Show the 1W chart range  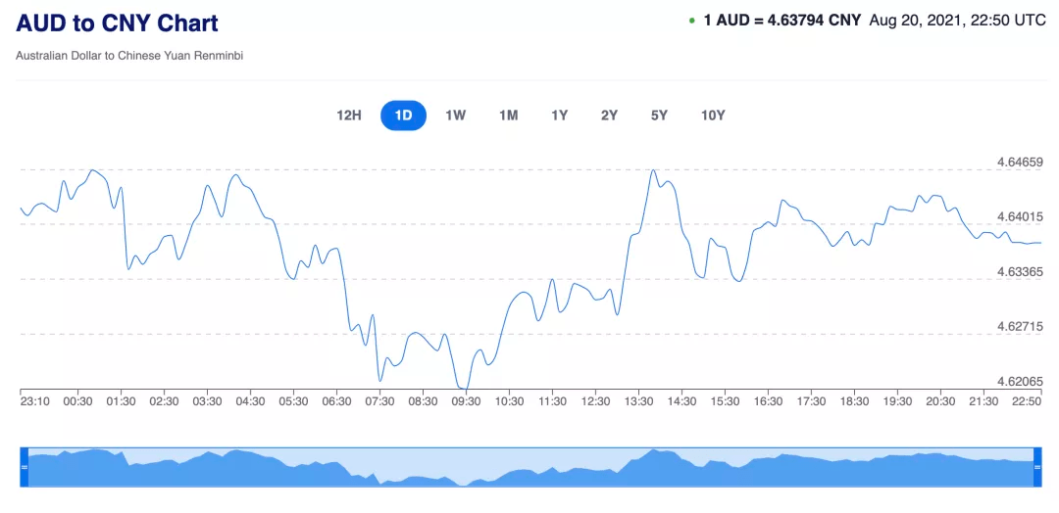point(455,116)
